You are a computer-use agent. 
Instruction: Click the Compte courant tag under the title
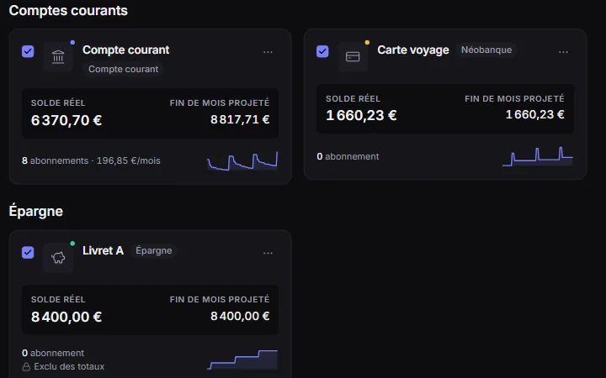click(123, 69)
